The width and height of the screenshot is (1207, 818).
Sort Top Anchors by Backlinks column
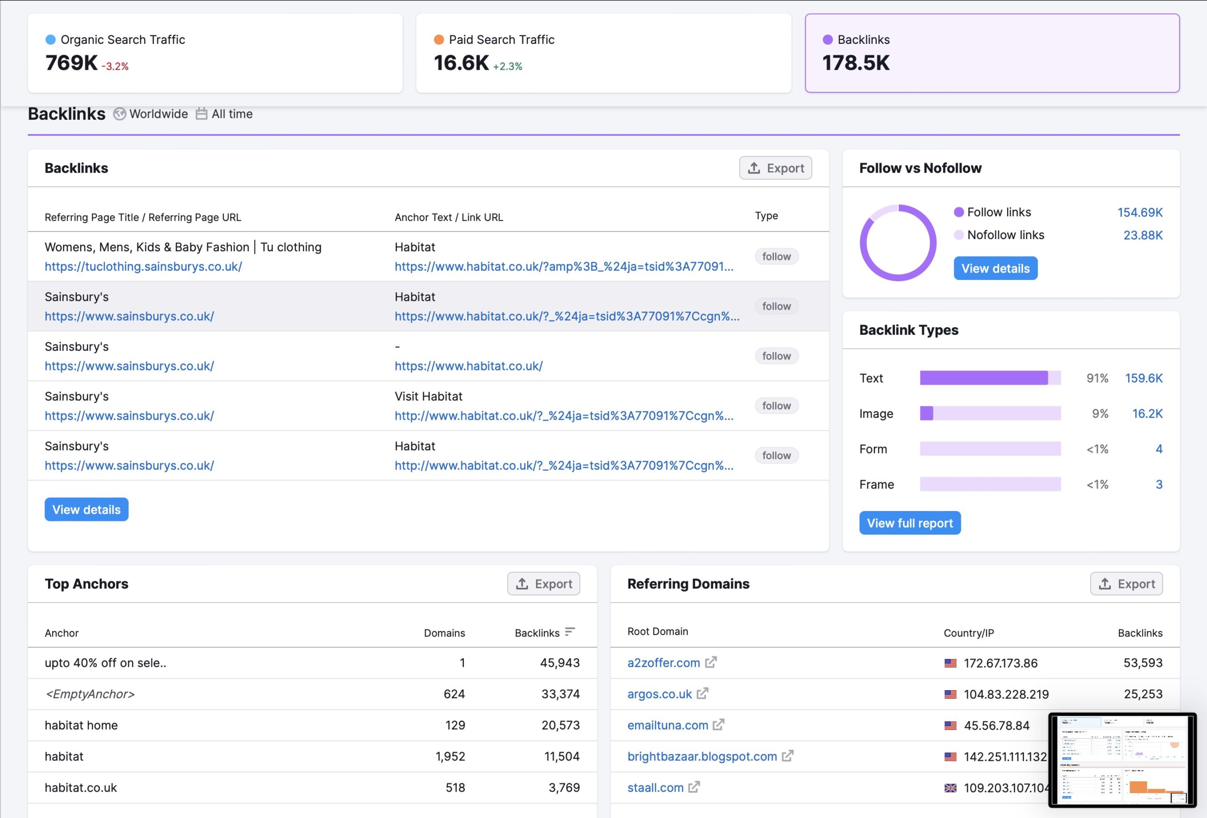[537, 633]
